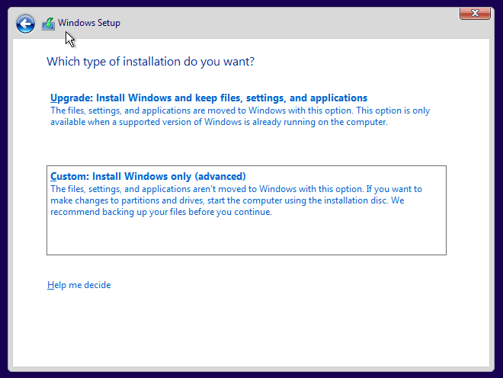Click the Windows Setup title text
The image size is (503, 378).
[x=89, y=23]
